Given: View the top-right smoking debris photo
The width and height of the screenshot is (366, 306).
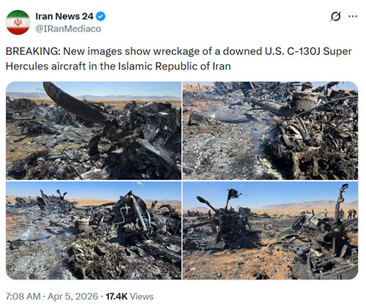Looking at the screenshot, I should point(270,131).
